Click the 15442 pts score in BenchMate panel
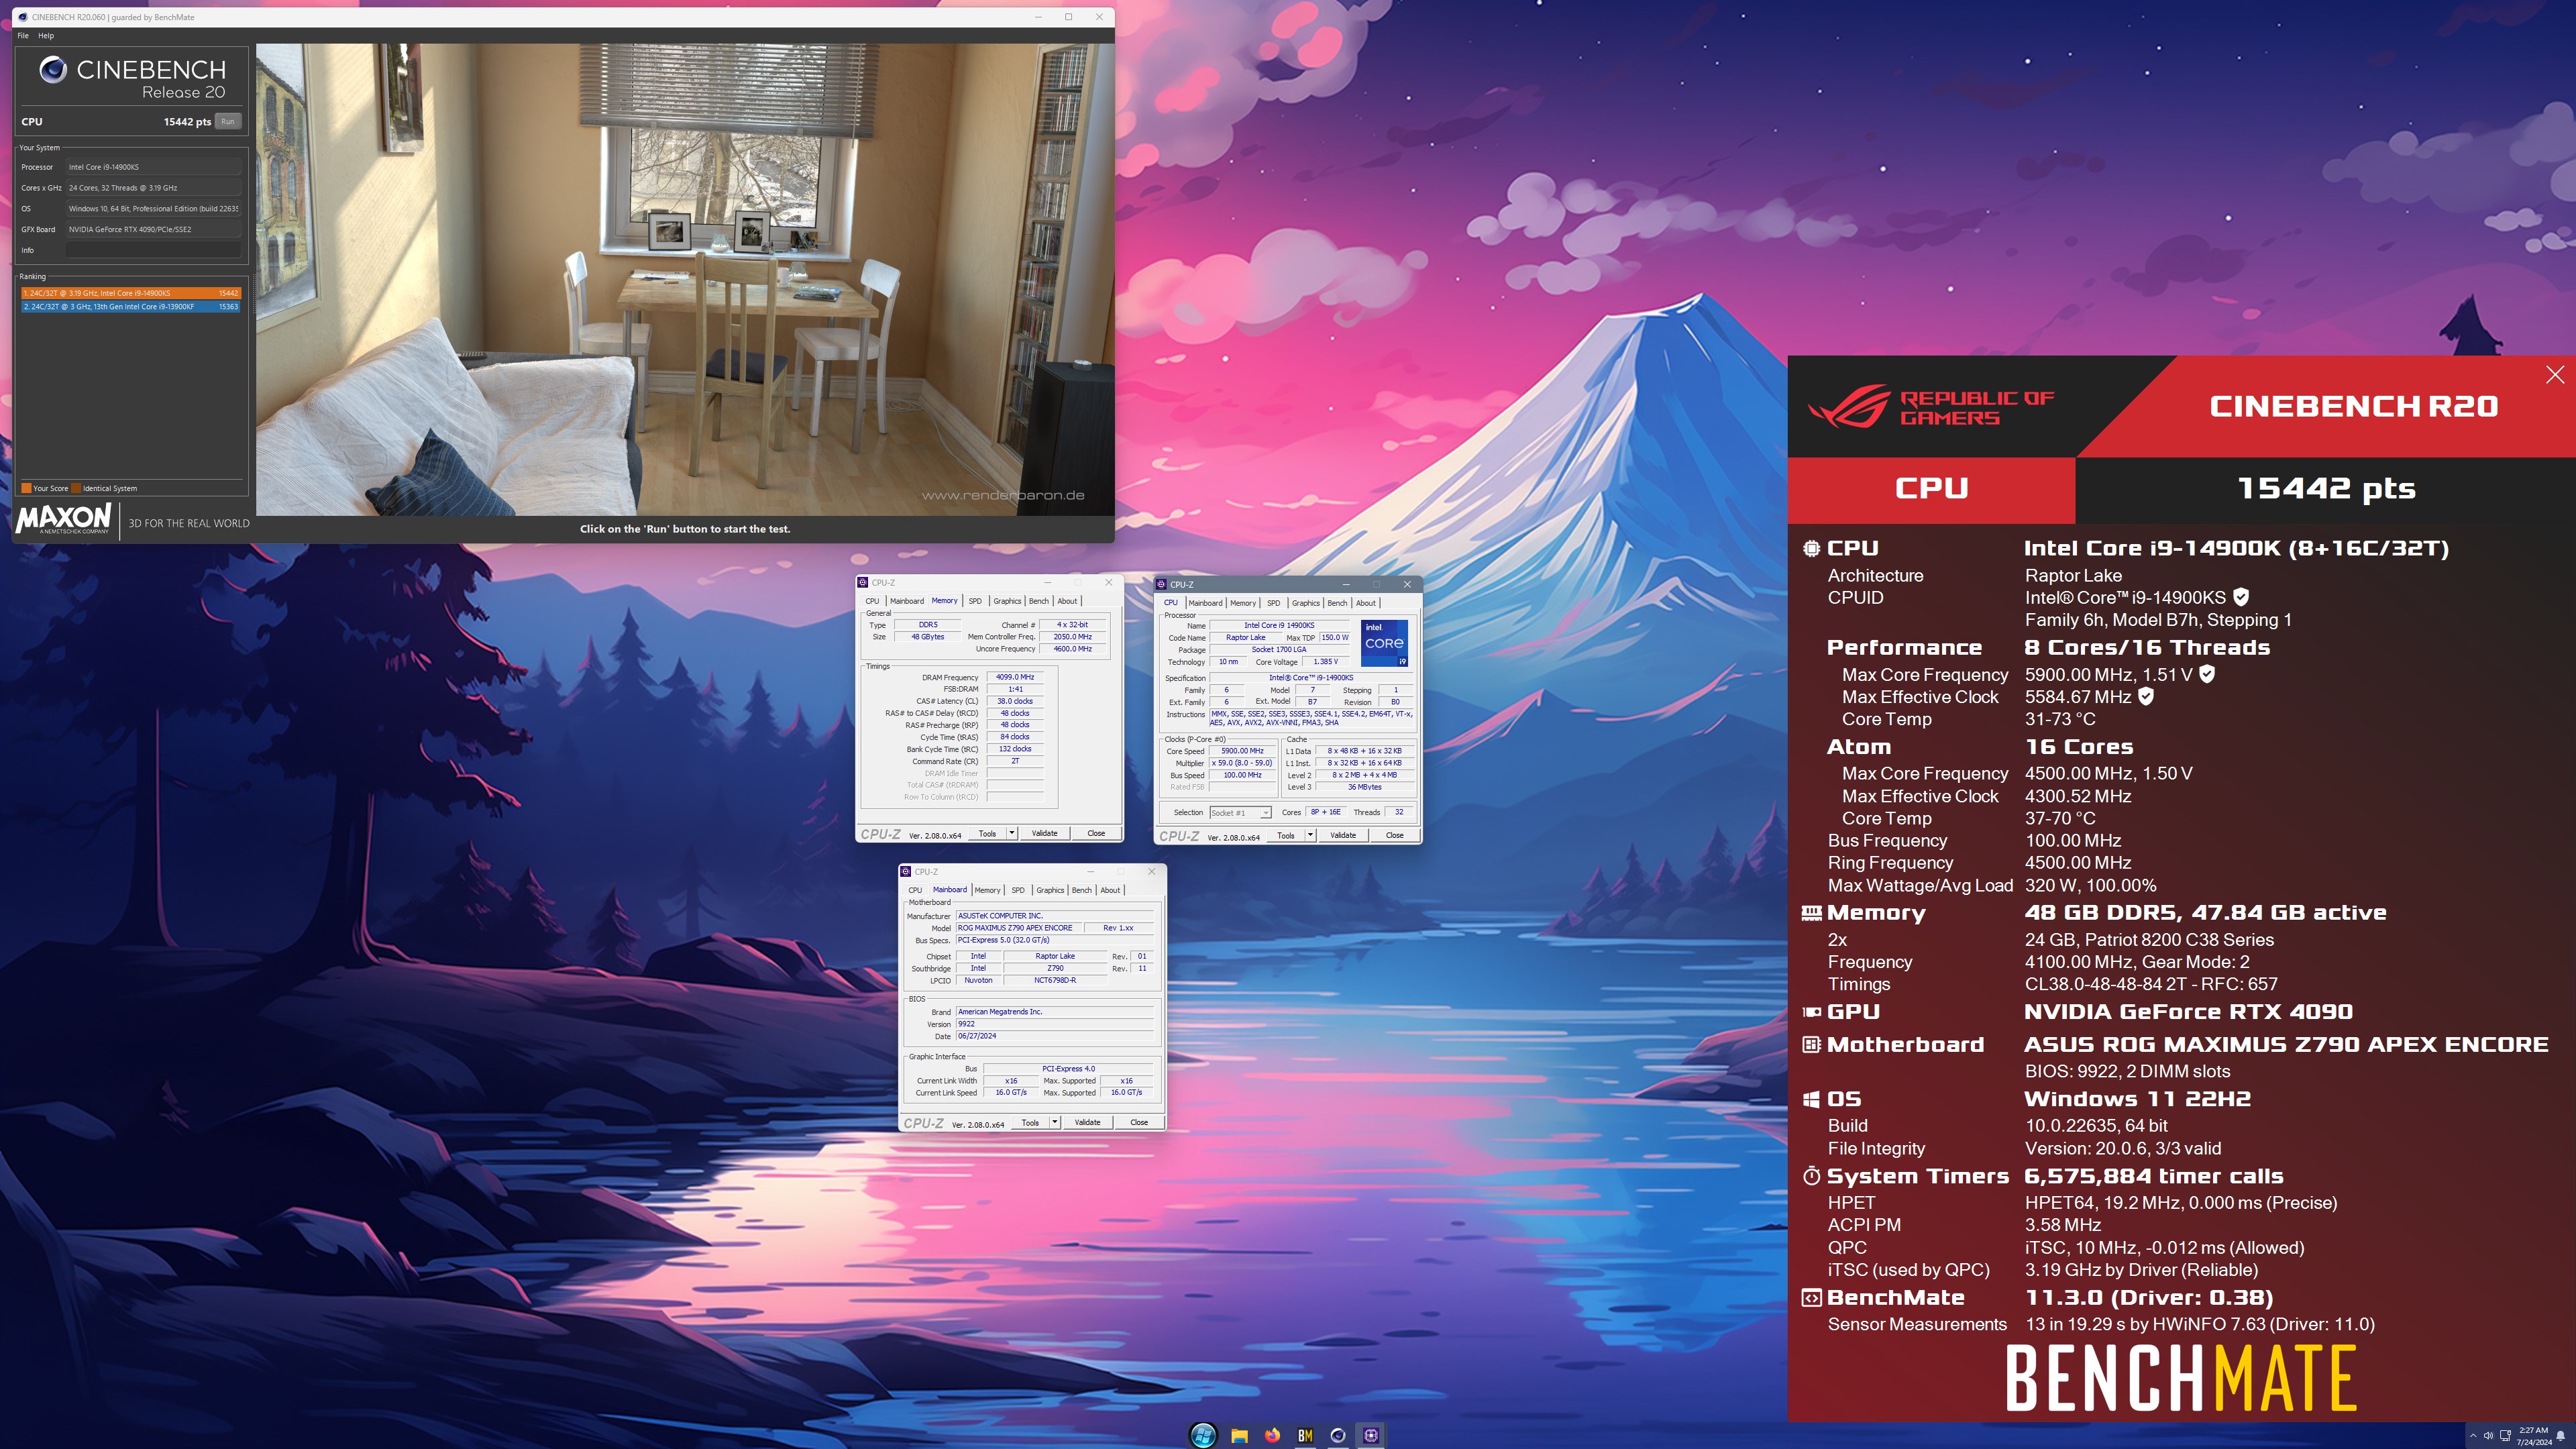Image resolution: width=2576 pixels, height=1449 pixels. [x=2326, y=489]
